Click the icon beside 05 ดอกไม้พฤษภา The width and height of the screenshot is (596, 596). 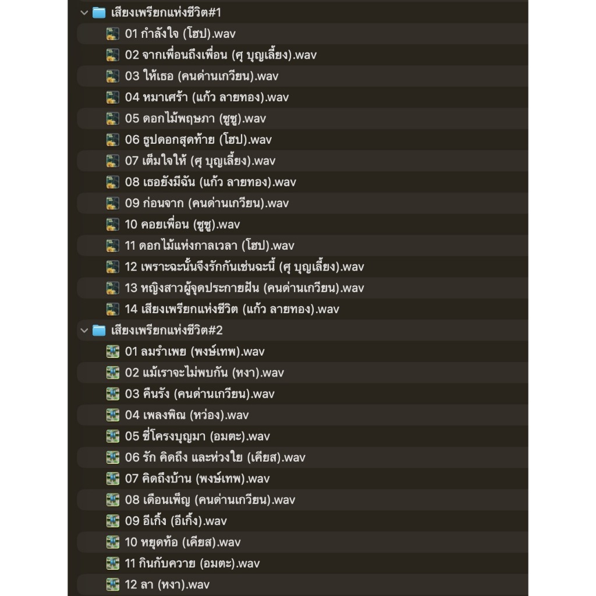[112, 119]
